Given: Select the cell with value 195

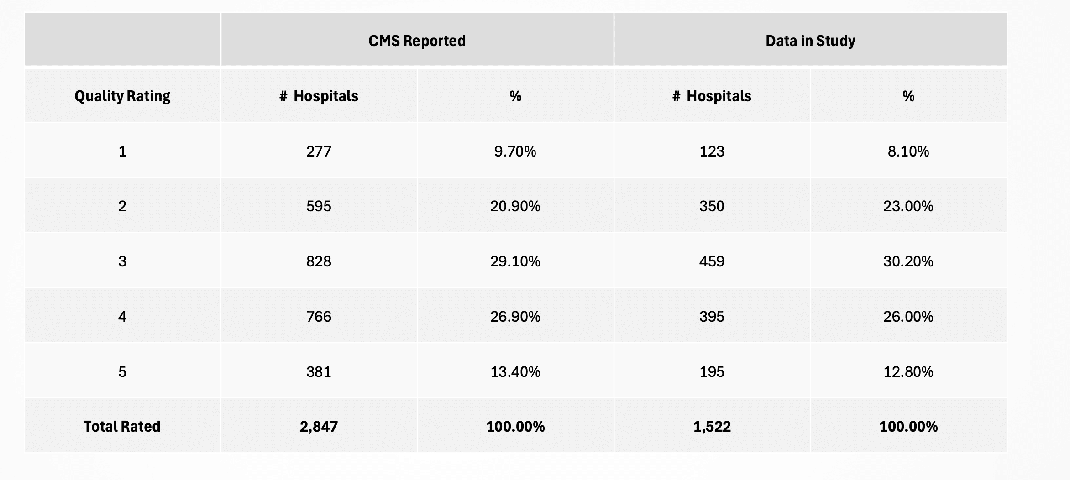Looking at the screenshot, I should [x=712, y=371].
